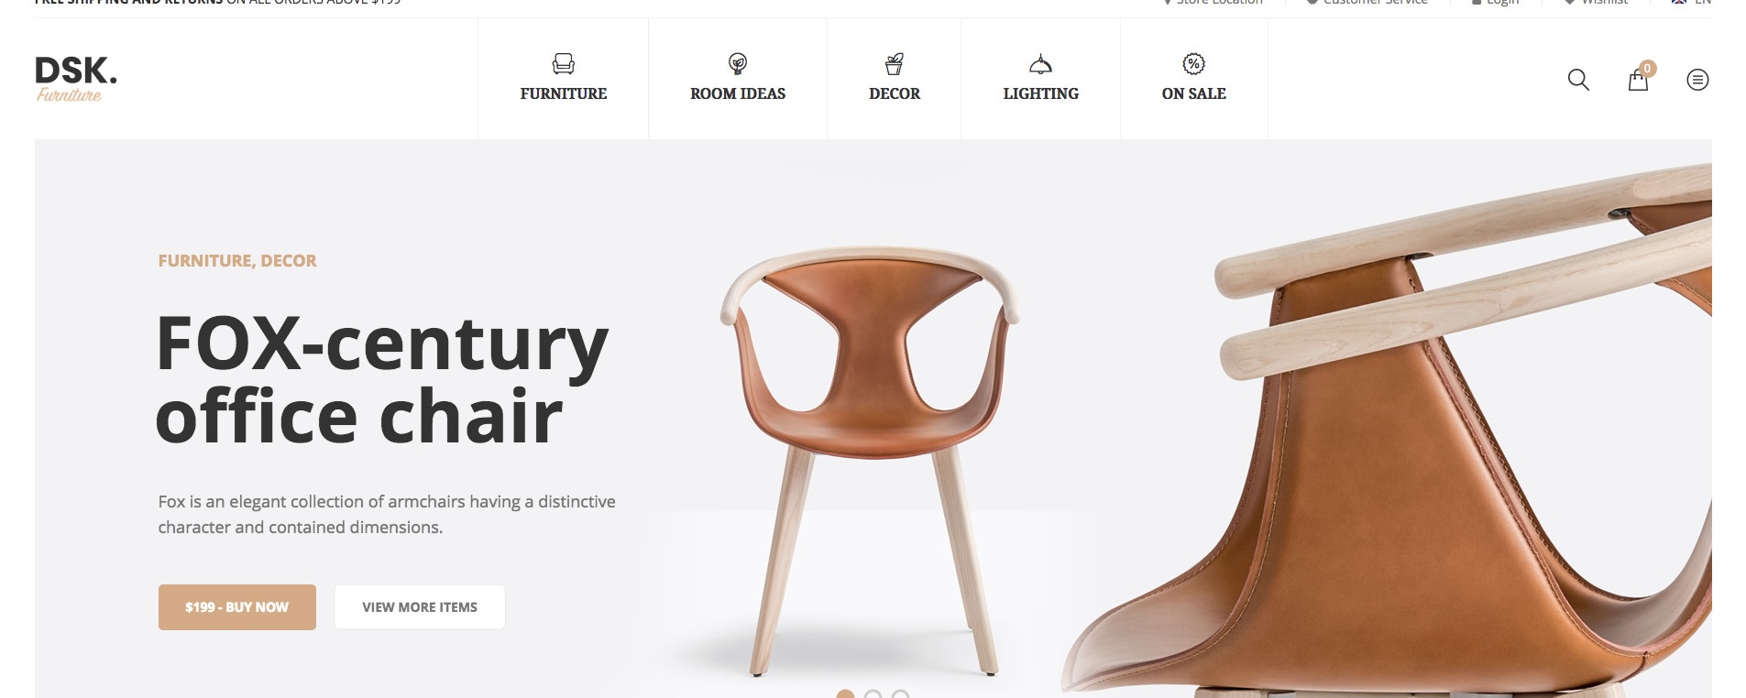Screen dimensions: 1746x698
Task: Open the circular hamburger menu icon
Action: 1697,80
